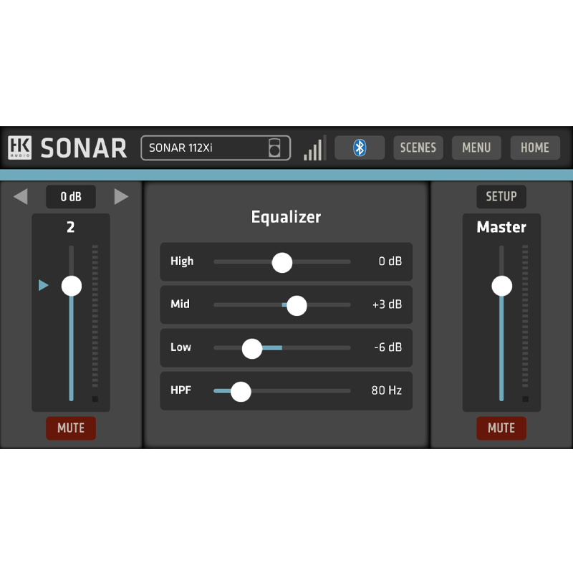Click the 0 dB channel gain display

coord(71,196)
